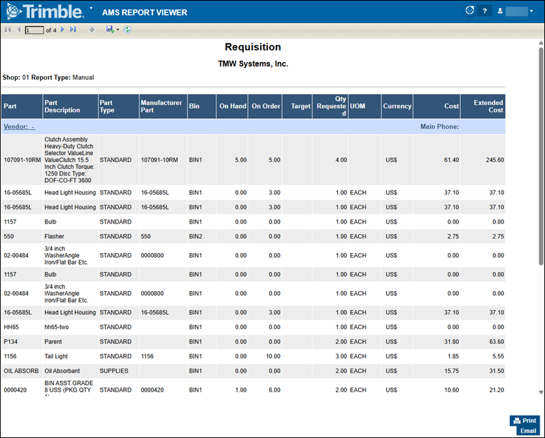
Task: Refresh the report using the toolbar refresh icon
Action: coord(127,29)
